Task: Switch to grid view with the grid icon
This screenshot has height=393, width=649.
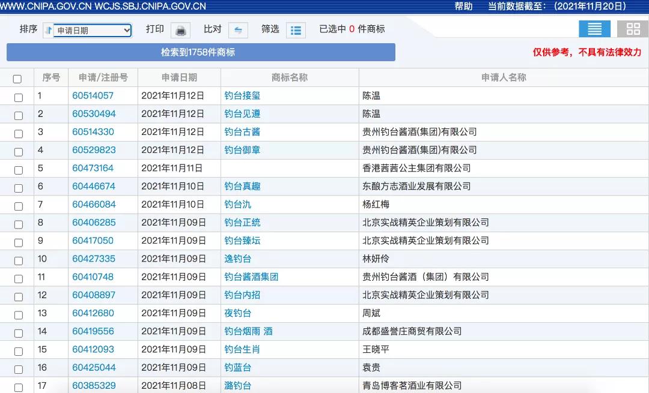Action: (x=632, y=28)
